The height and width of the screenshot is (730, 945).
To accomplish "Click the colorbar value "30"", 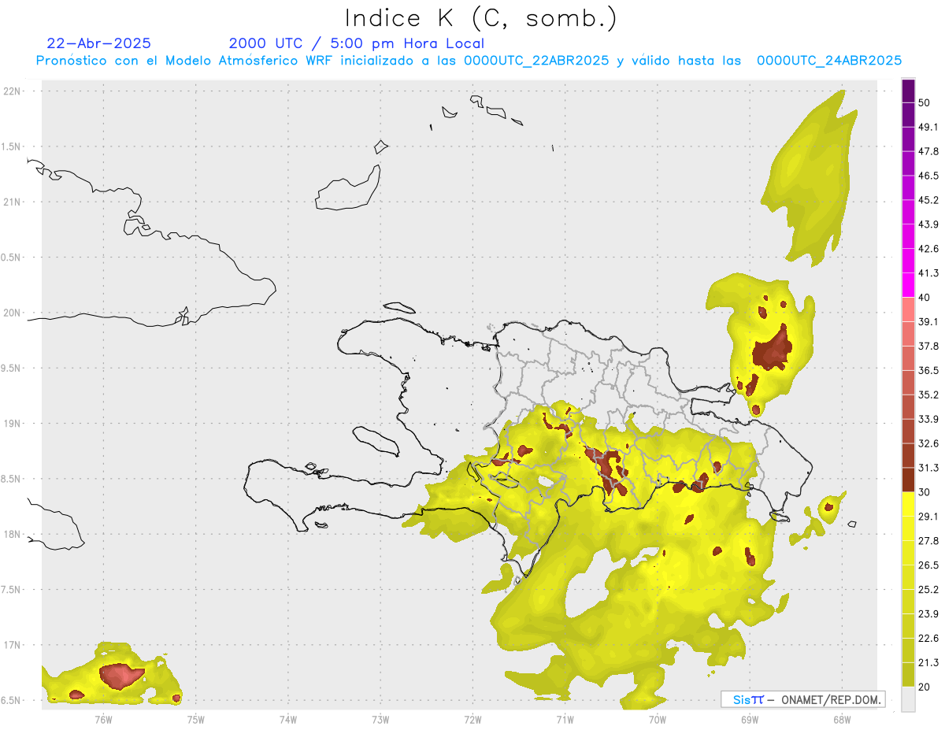I will pyautogui.click(x=925, y=492).
